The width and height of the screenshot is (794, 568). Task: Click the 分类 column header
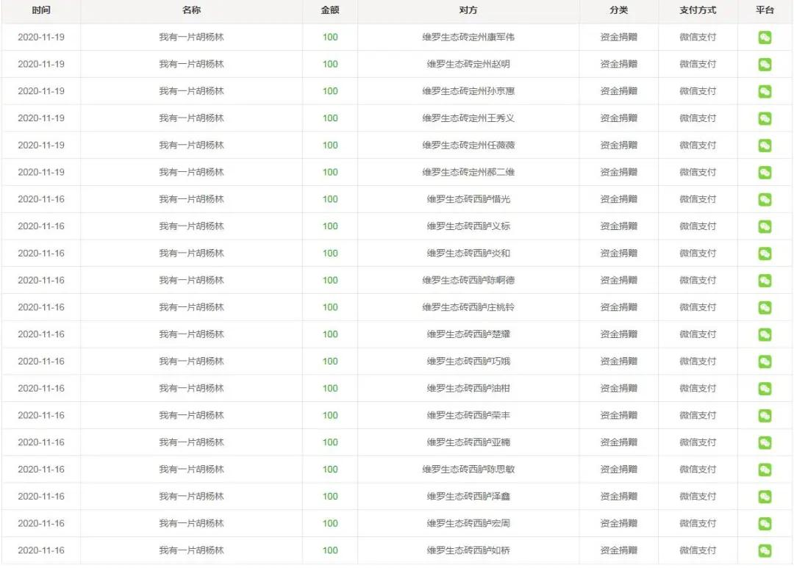pyautogui.click(x=619, y=10)
